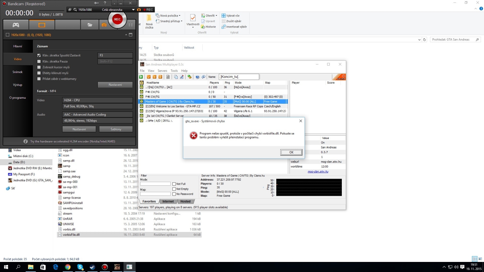
Task: Expand Otevřít dropdown in Explorer ribbon
Action: tap(216, 15)
